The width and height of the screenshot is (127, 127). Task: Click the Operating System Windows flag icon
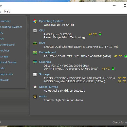point(35,21)
